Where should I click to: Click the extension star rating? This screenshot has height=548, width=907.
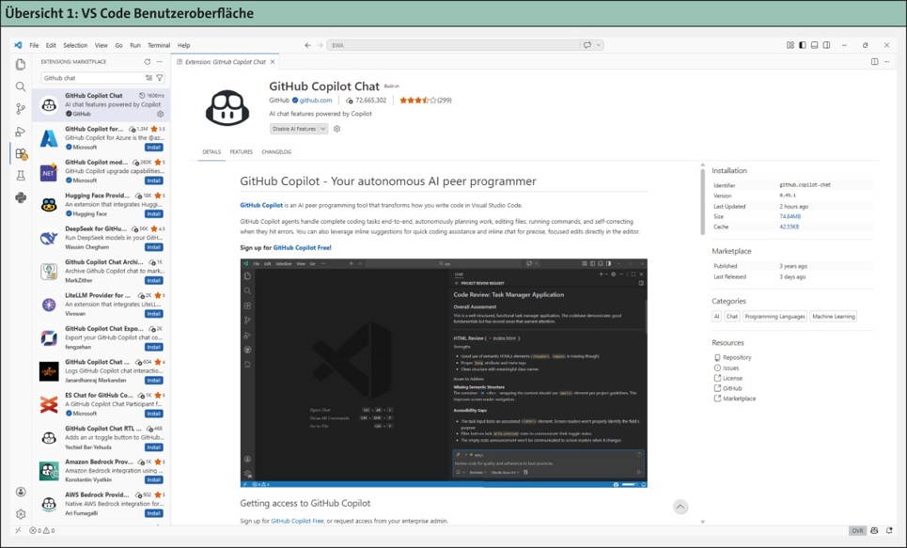[426, 101]
